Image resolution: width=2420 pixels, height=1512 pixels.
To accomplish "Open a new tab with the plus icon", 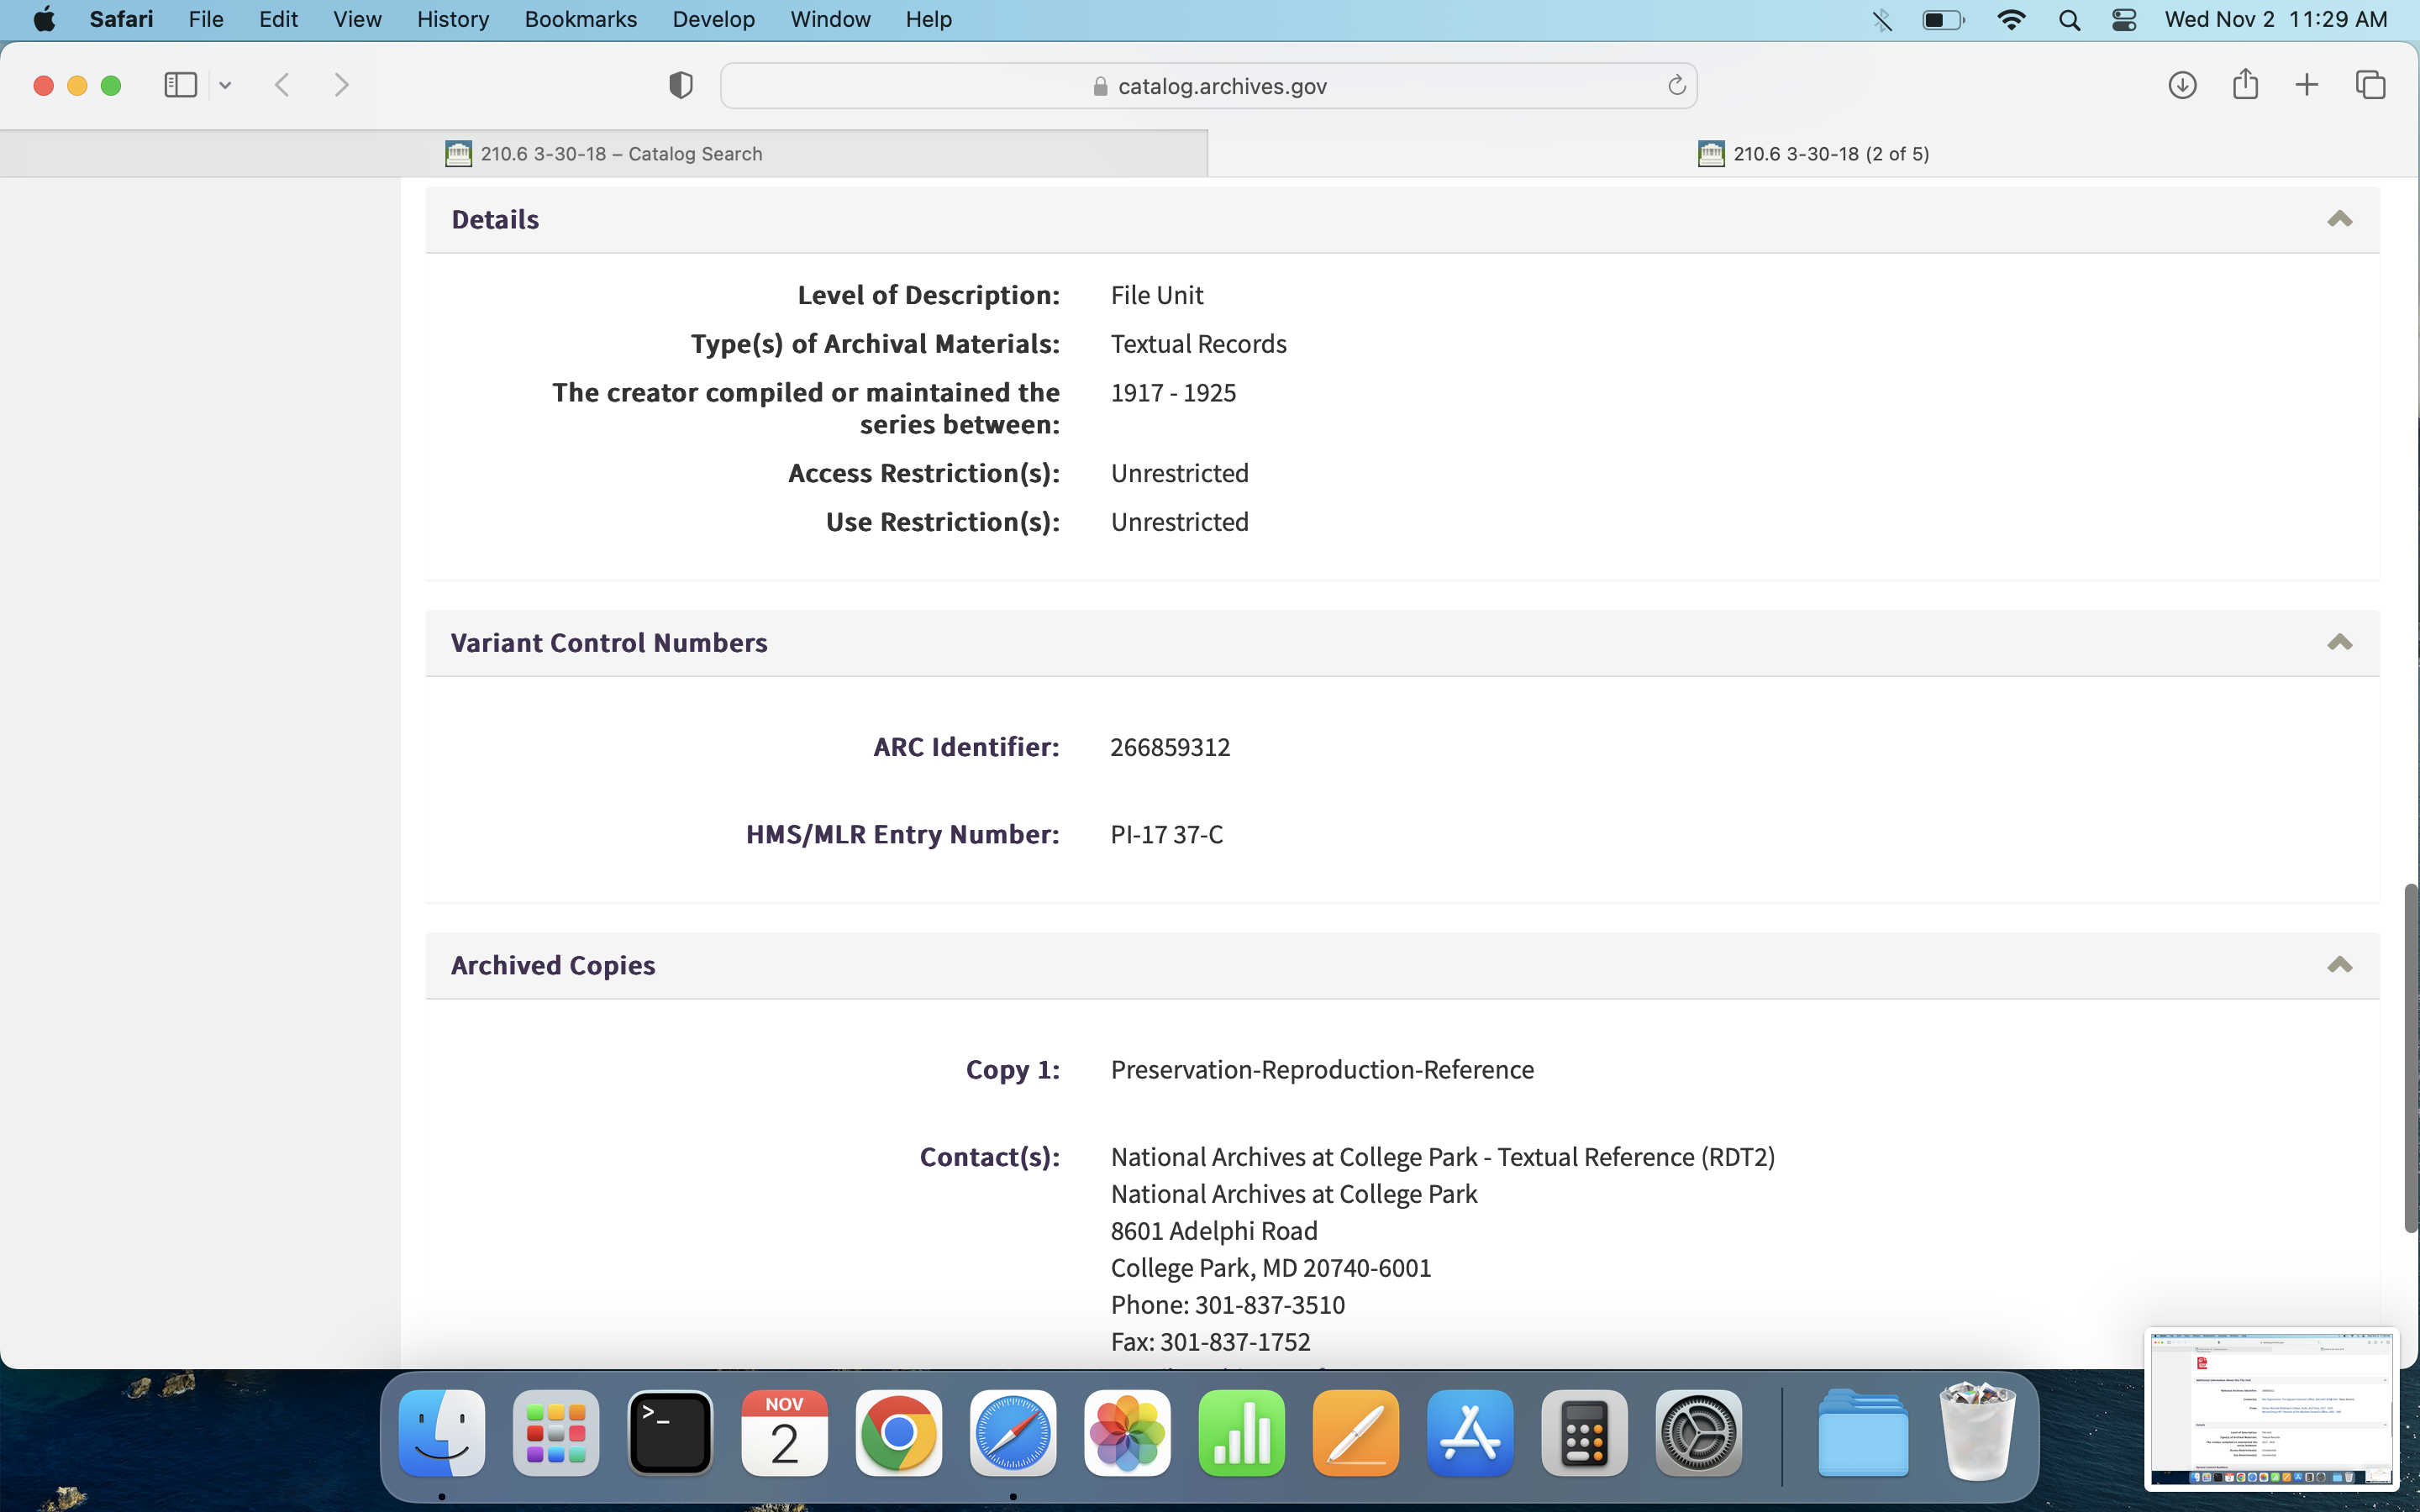I will [2307, 85].
